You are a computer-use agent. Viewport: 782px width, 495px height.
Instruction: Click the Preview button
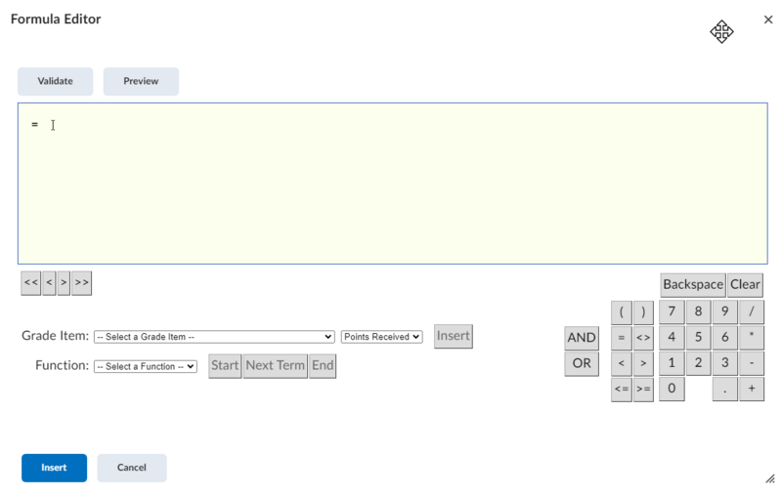tap(141, 81)
